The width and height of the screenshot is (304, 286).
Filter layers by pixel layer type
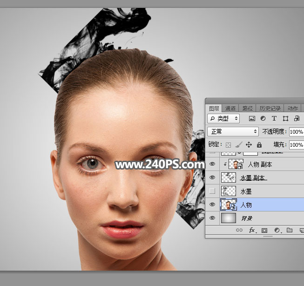[252, 119]
